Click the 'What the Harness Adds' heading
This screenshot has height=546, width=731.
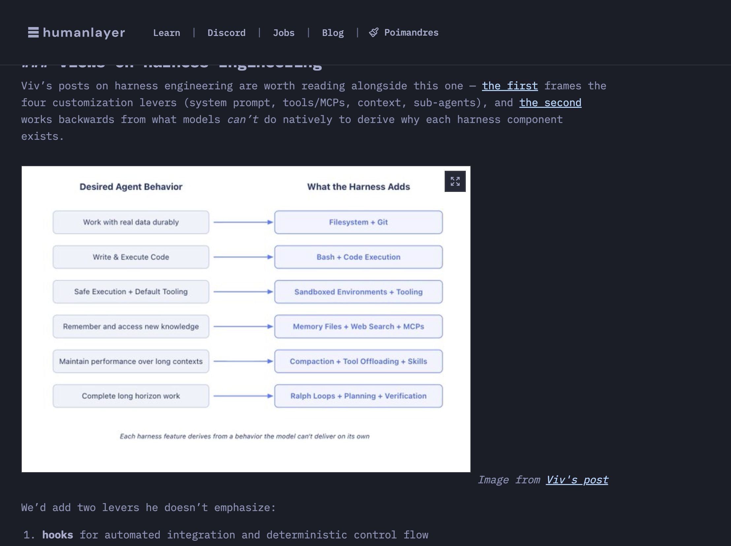pyautogui.click(x=359, y=187)
